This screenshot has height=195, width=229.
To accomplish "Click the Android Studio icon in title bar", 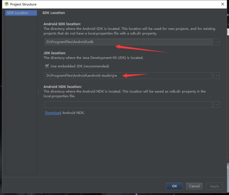I will tap(7, 4).
